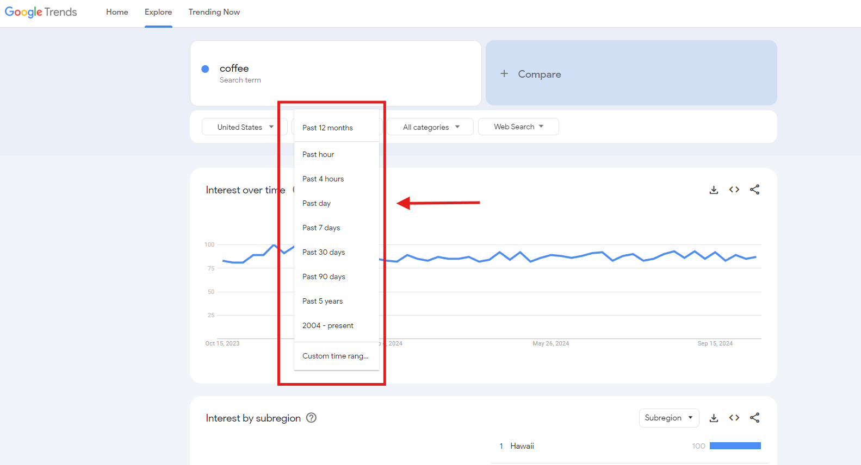861x465 pixels.
Task: Click the Web Search dropdown arrow
Action: pyautogui.click(x=541, y=126)
